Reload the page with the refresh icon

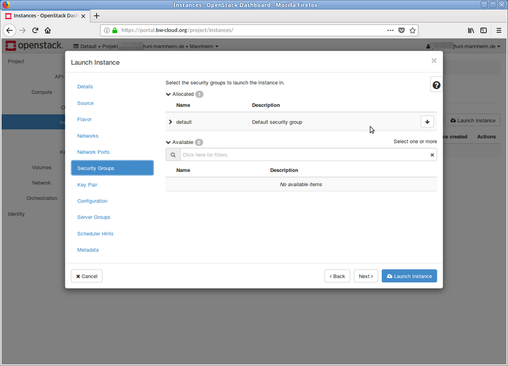pos(35,30)
